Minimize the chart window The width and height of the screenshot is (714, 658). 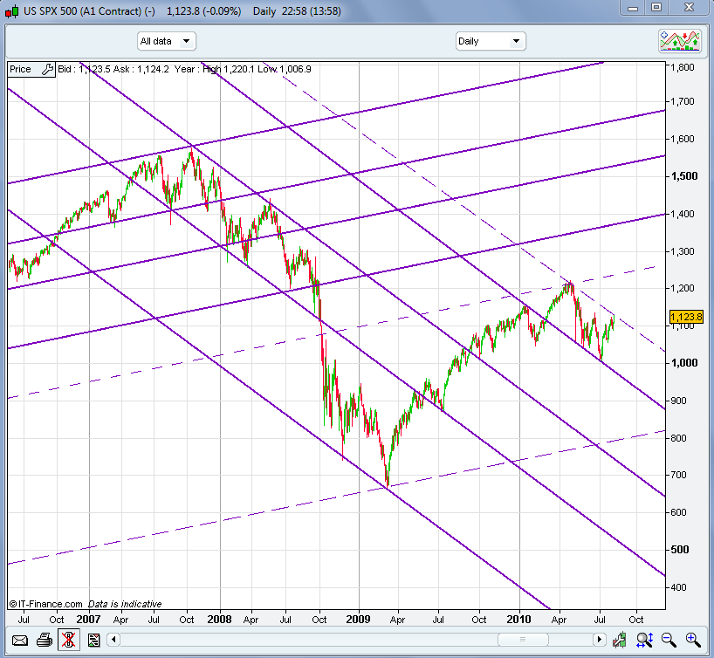(x=633, y=8)
